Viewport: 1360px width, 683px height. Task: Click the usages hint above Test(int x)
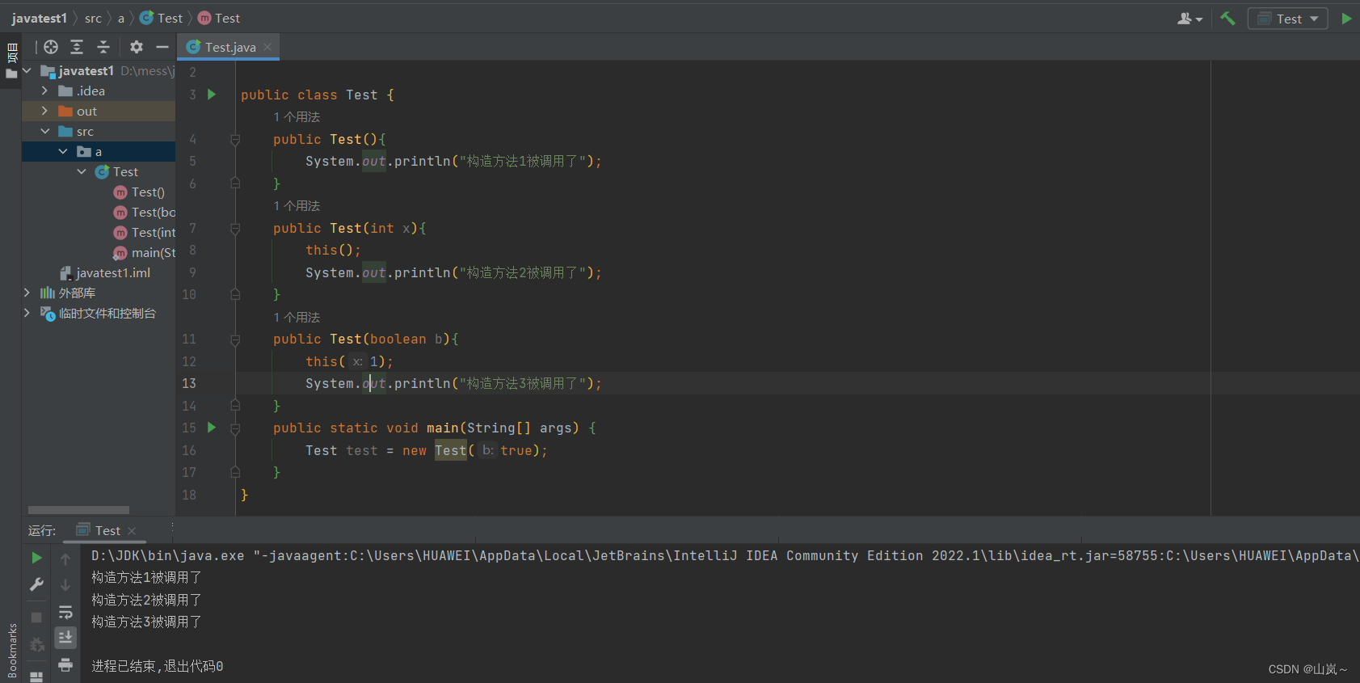click(x=297, y=206)
